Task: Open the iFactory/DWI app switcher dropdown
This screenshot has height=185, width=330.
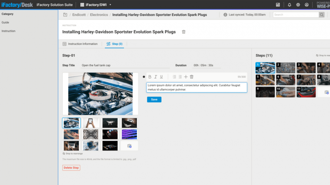Action: click(x=96, y=5)
